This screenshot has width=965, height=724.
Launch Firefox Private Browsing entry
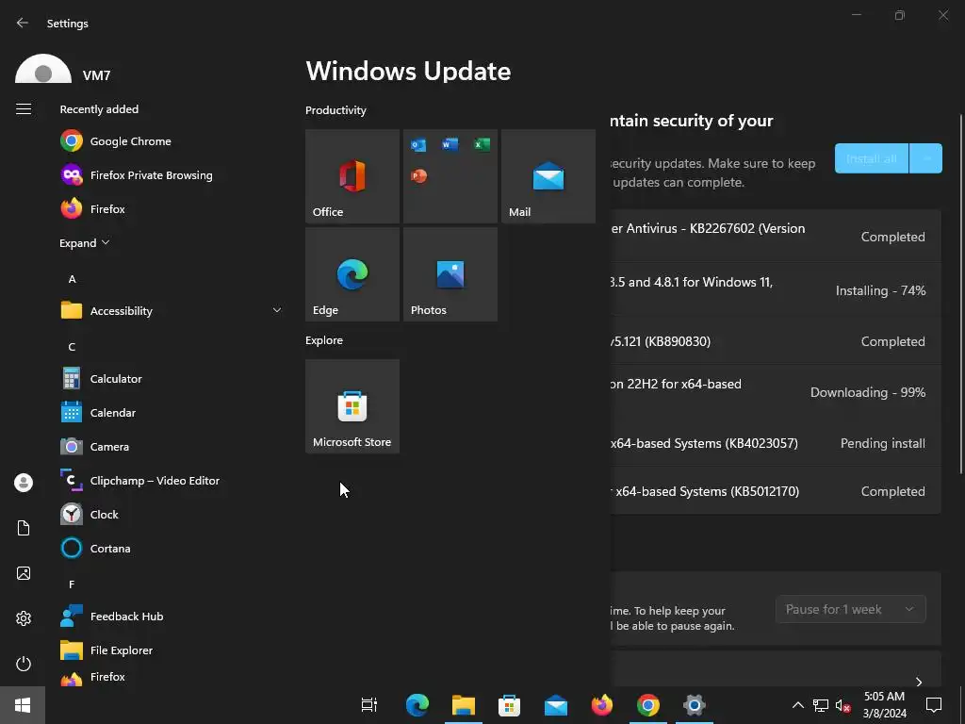(171, 174)
